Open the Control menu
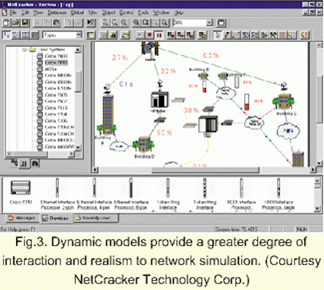 click(x=127, y=13)
